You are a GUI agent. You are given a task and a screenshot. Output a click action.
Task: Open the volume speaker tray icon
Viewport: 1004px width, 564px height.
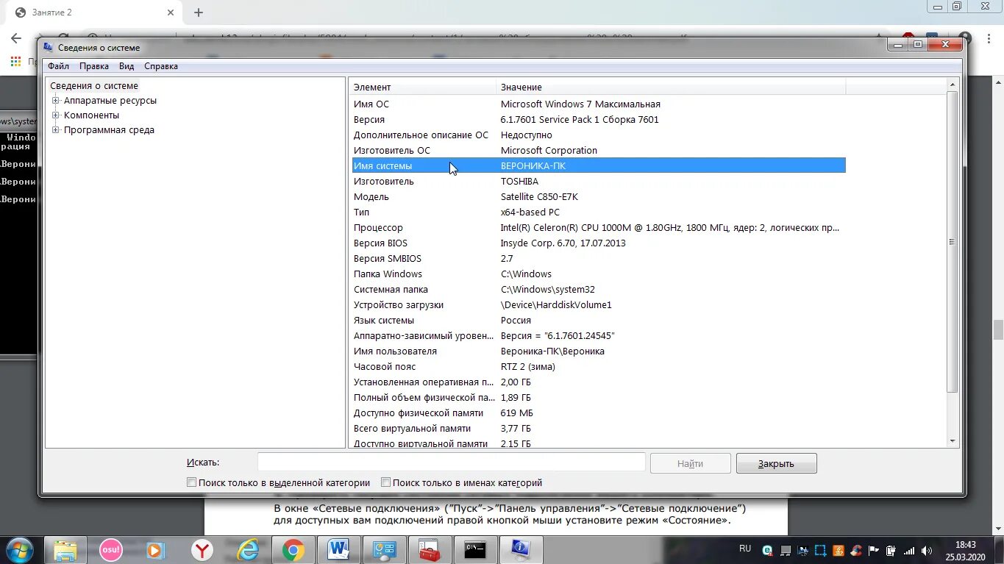pyautogui.click(x=927, y=551)
